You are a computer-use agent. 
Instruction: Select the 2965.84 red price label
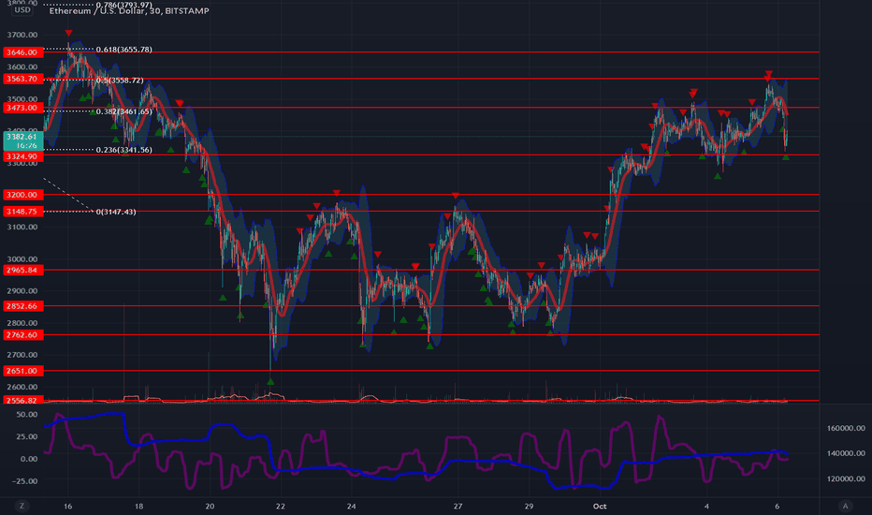point(23,270)
